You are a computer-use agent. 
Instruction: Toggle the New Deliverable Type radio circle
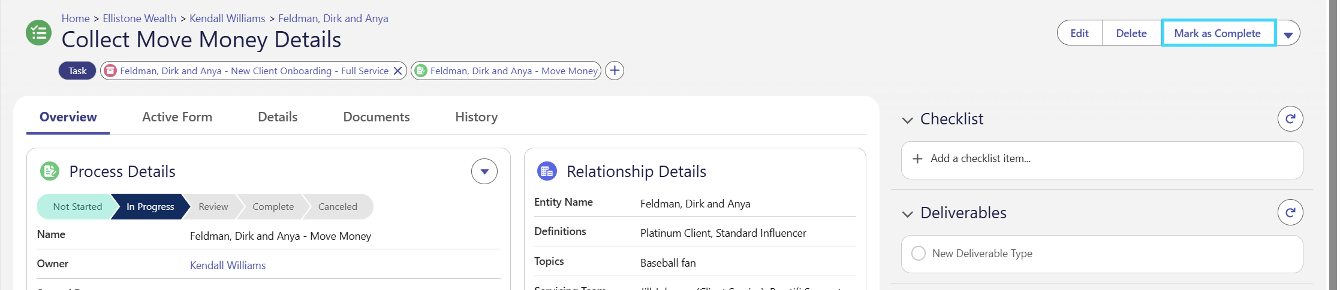(x=919, y=253)
